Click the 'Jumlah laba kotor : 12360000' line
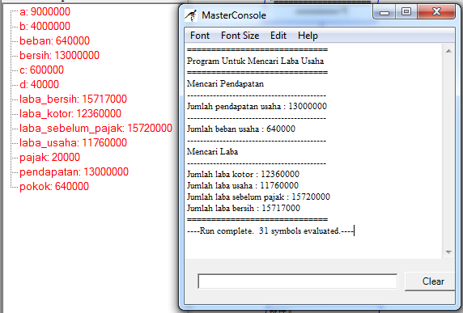This screenshot has width=463, height=313. coord(243,174)
